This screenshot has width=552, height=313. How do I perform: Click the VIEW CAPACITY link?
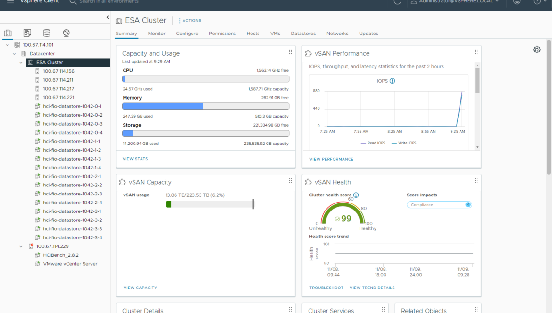(140, 288)
